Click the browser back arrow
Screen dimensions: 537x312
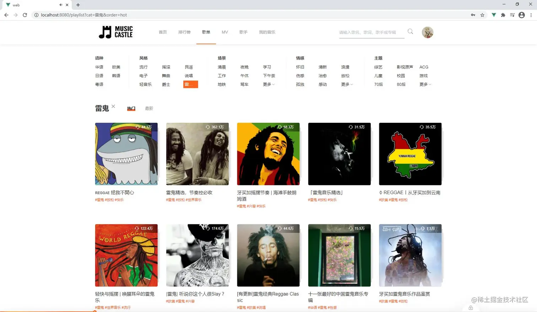(6, 15)
